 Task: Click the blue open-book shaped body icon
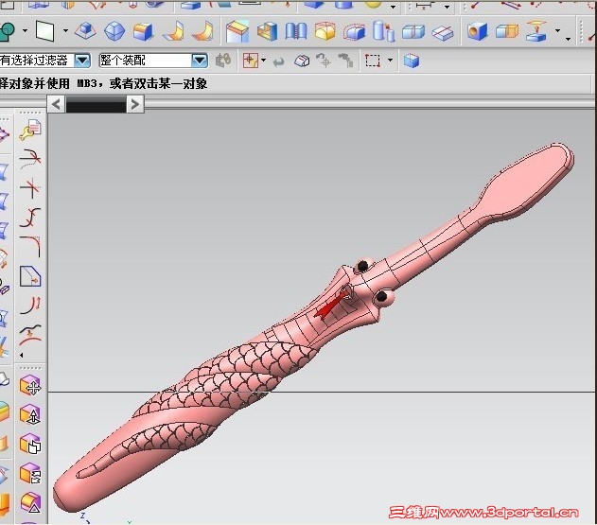coord(296,31)
